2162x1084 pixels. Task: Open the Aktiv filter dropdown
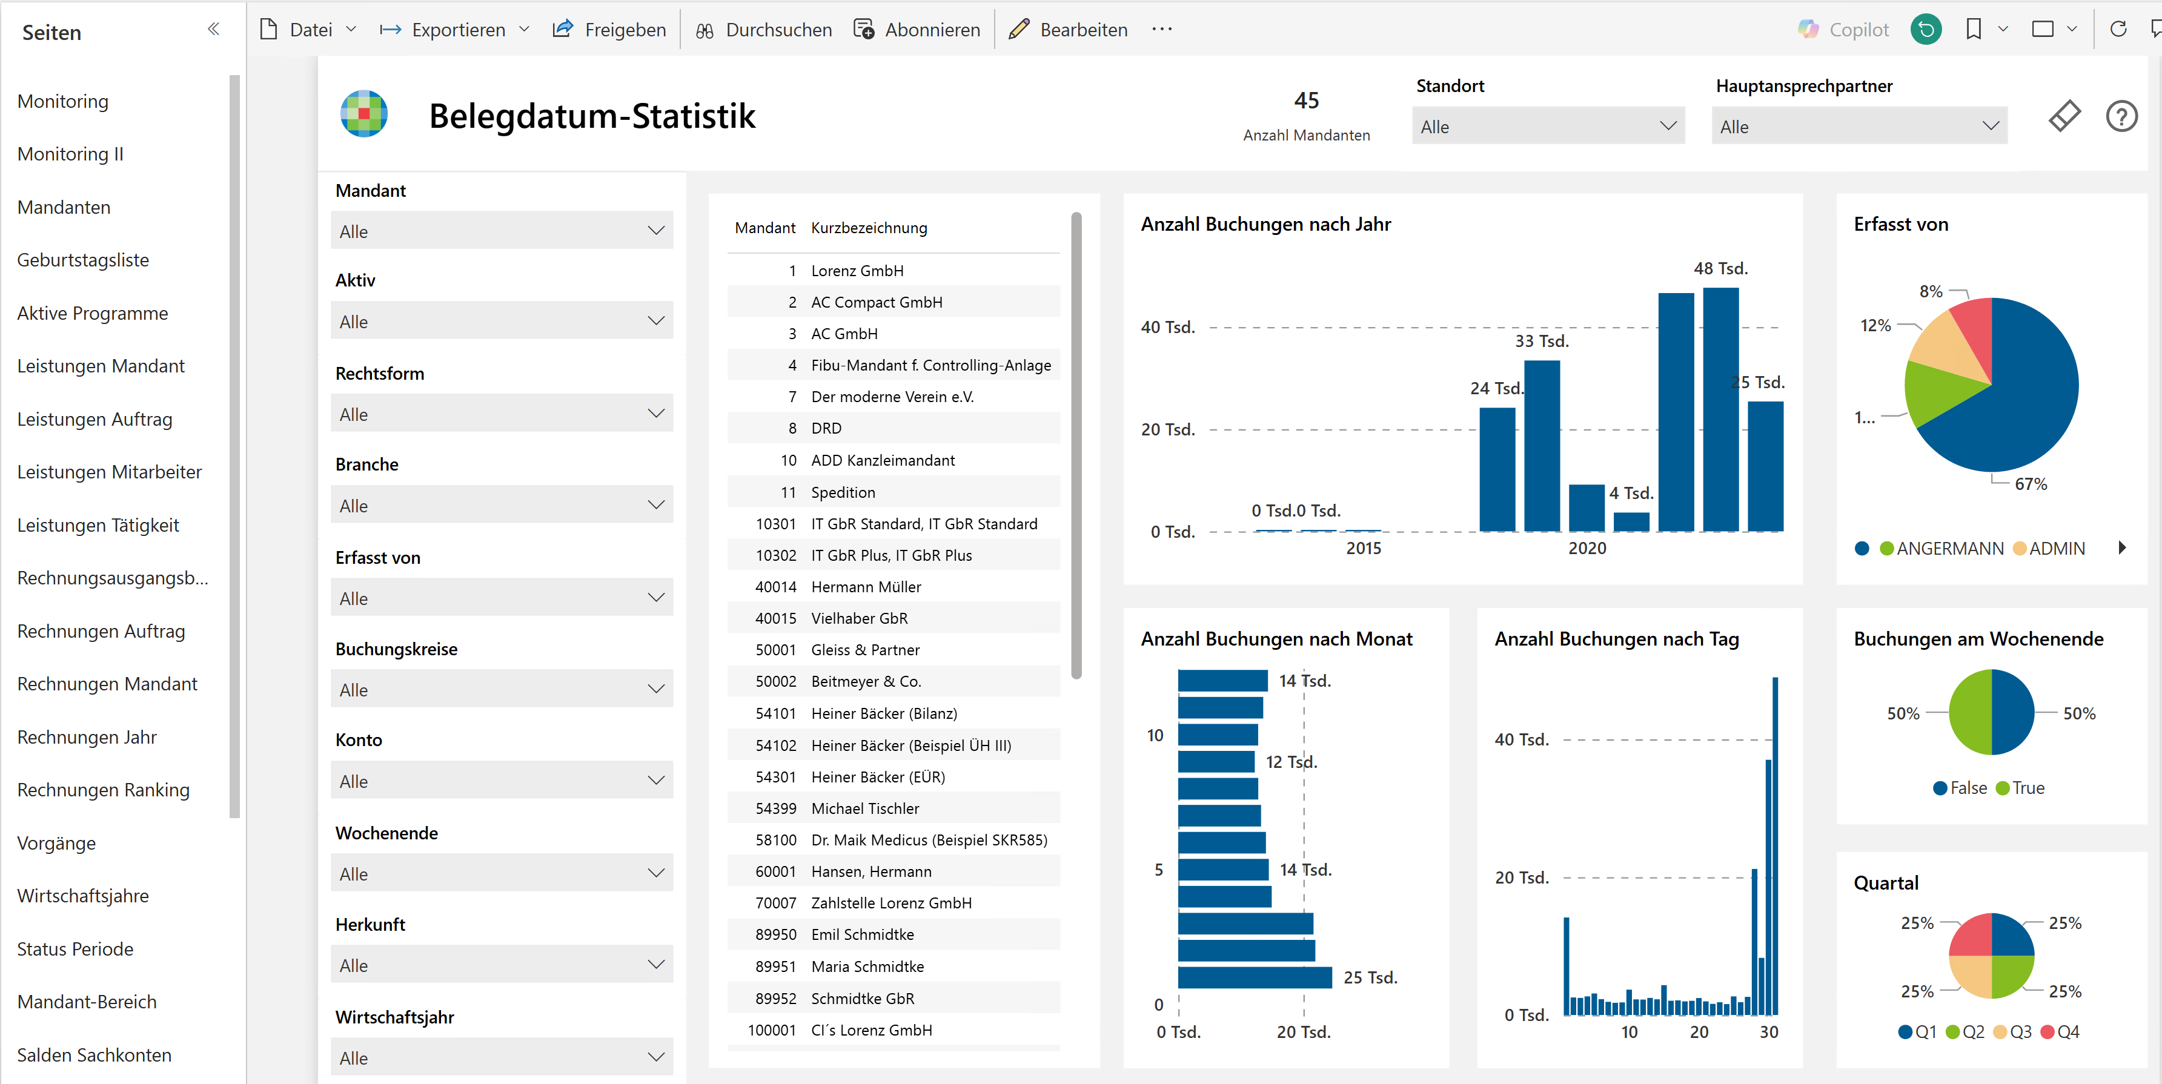502,320
